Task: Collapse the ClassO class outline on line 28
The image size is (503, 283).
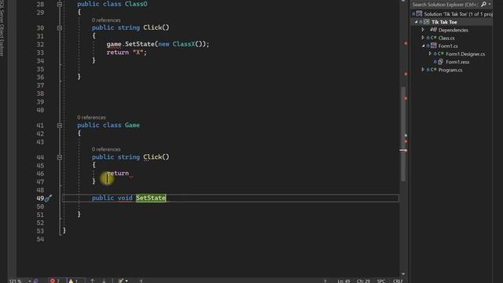Action: [x=60, y=4]
